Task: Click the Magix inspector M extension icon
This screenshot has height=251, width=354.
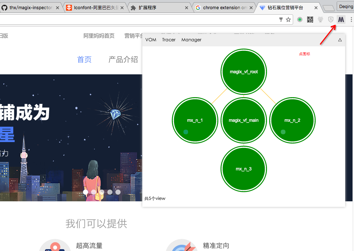Action: (341, 20)
